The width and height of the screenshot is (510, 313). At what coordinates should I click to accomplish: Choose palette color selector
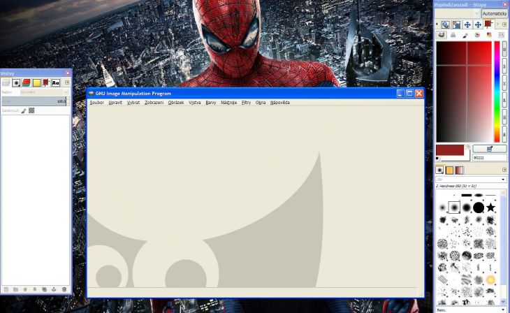(489, 35)
